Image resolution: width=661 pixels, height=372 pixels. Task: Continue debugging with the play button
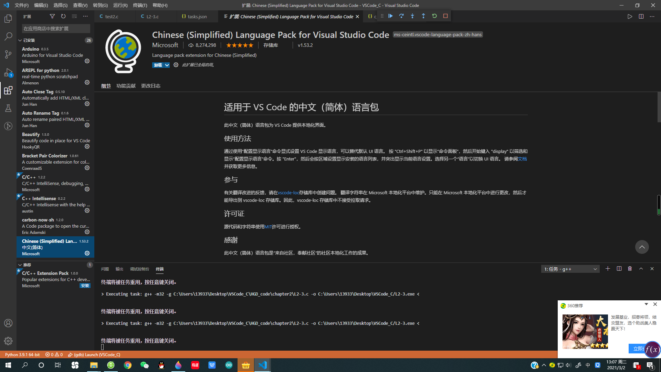point(390,16)
